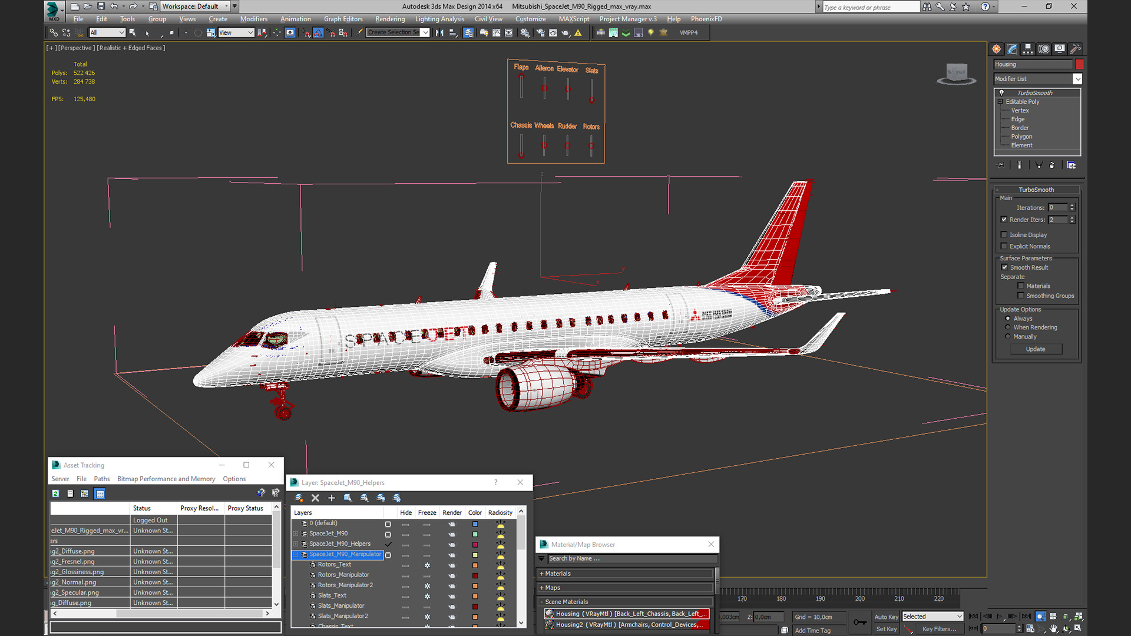The height and width of the screenshot is (636, 1131).
Task: Click Configure Modifier Sets icon
Action: click(1072, 165)
